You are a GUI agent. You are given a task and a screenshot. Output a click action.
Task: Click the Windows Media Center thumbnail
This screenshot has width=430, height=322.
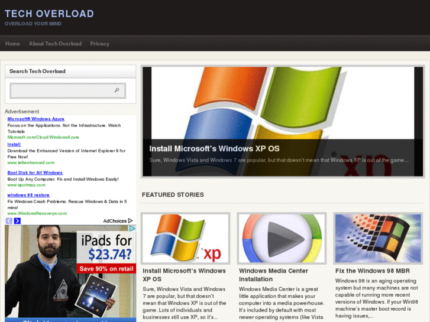click(282, 238)
